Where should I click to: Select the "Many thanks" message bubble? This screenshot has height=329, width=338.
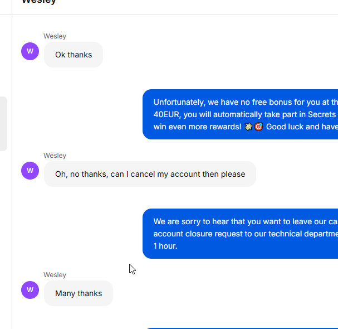click(79, 293)
